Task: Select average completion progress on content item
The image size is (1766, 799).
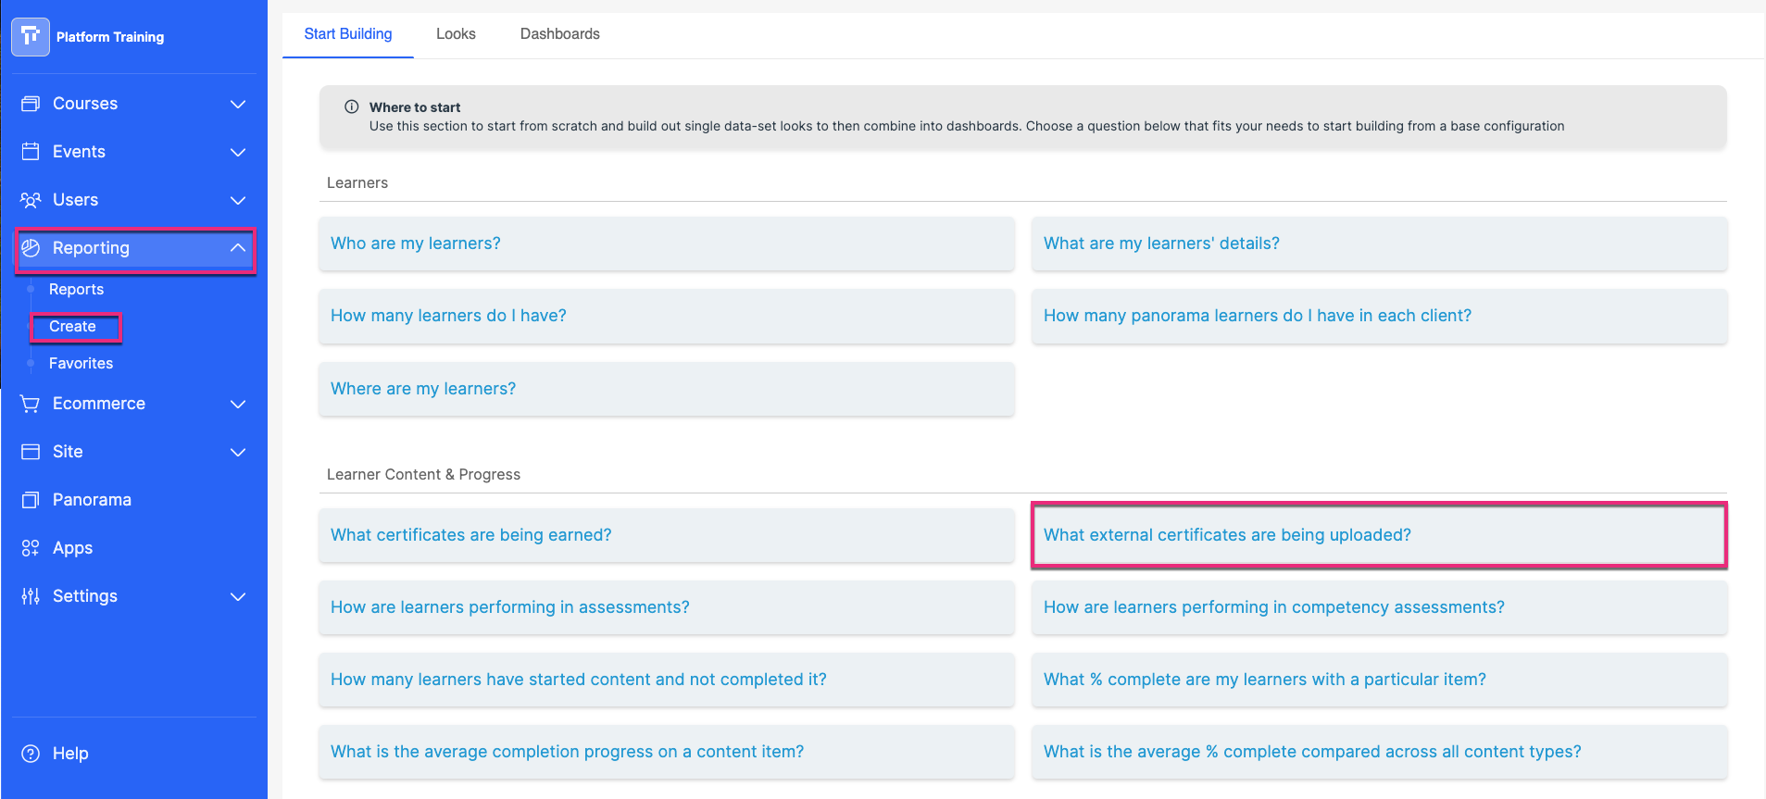Action: [667, 752]
